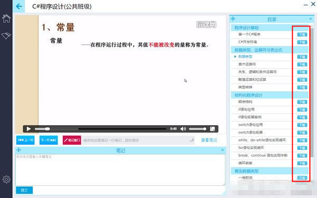Submit quick note with the enter-arrow icon
Image resolution: width=317 pixels, height=198 pixels.
pyautogui.click(x=192, y=140)
